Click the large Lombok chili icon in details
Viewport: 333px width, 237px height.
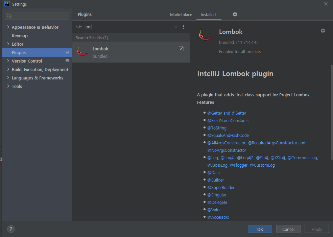tap(205, 35)
